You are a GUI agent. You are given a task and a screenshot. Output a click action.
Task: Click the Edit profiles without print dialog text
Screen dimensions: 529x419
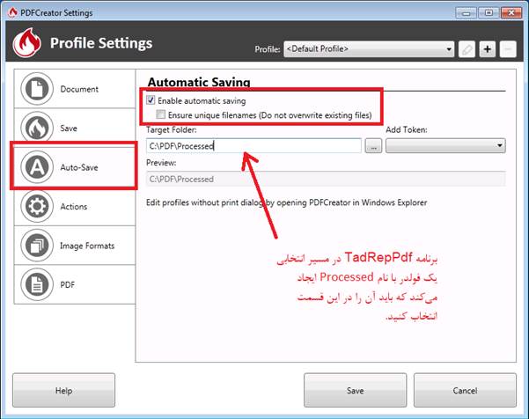coord(286,202)
